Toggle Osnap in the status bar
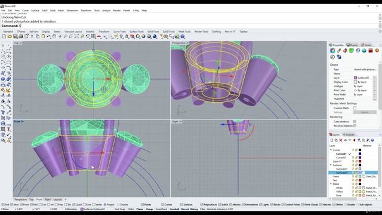The width and height of the screenshot is (382, 215). 149,209
